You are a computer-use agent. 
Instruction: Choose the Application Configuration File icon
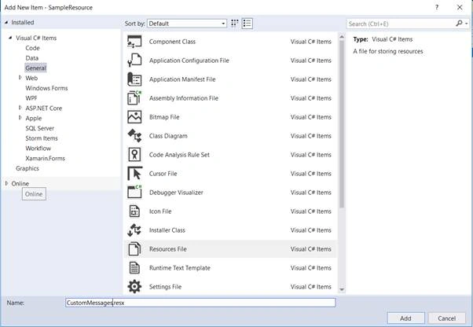point(134,61)
